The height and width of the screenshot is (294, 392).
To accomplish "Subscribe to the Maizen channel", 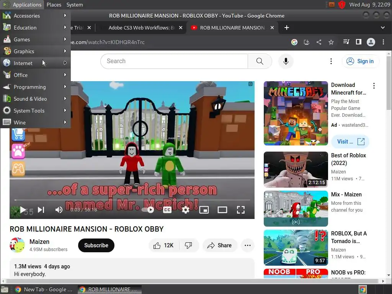I will tap(96, 245).
